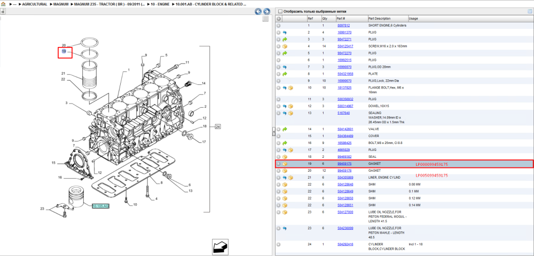This screenshot has width=534, height=256.
Task: Open MAGNUM 235 - TRACTOR breadcrumb
Action: [109, 4]
